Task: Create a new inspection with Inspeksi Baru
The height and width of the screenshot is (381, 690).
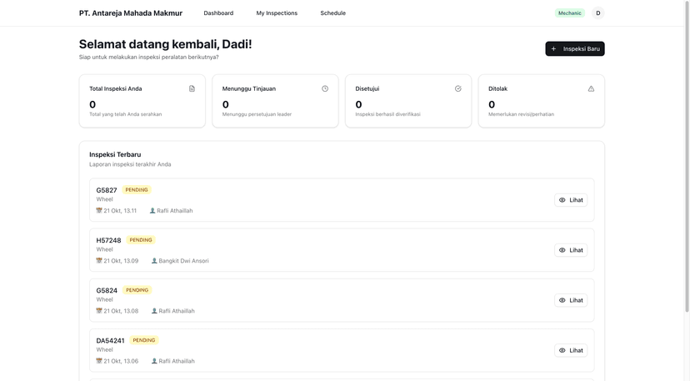Action: 574,49
